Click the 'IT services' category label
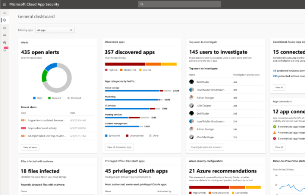The width and height of the screenshot is (305, 195). point(110,106)
